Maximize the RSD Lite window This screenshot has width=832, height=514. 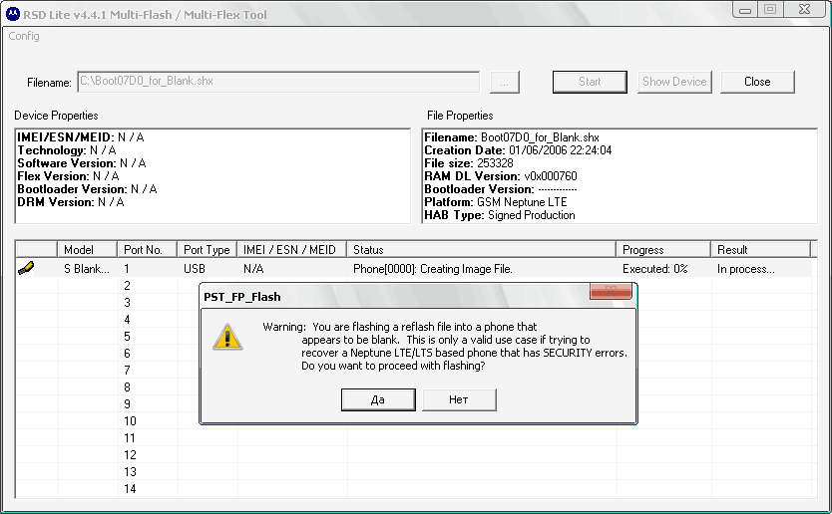pos(770,9)
